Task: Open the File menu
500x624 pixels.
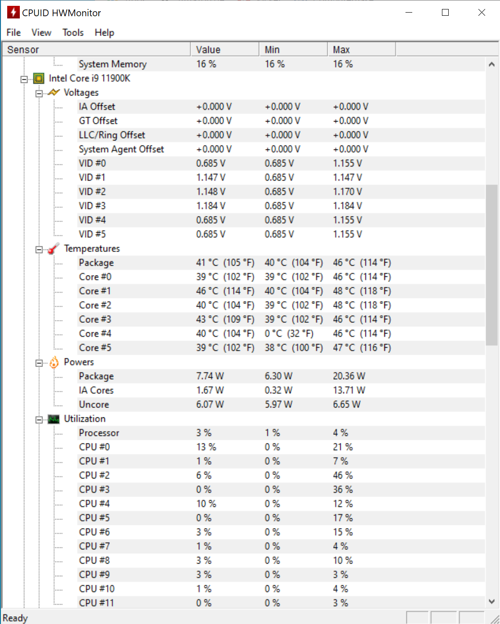Action: [x=14, y=32]
